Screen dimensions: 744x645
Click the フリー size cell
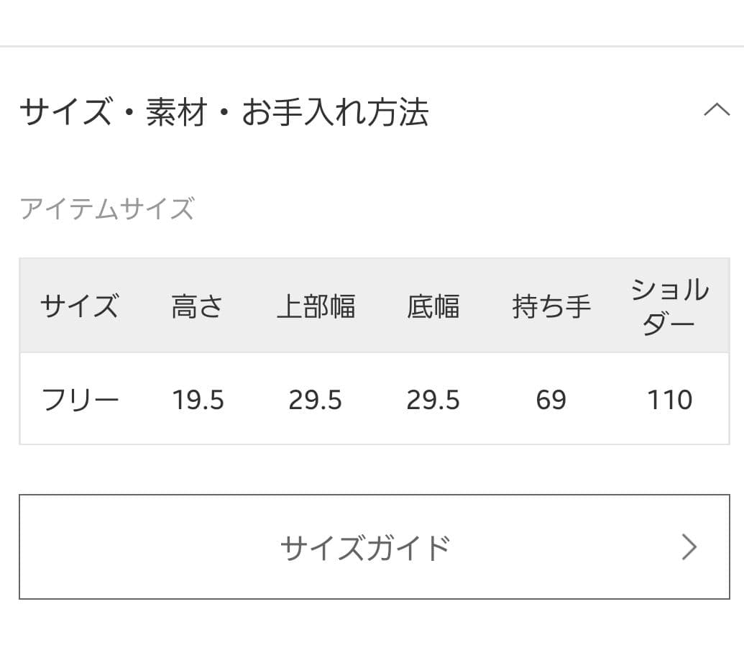80,399
